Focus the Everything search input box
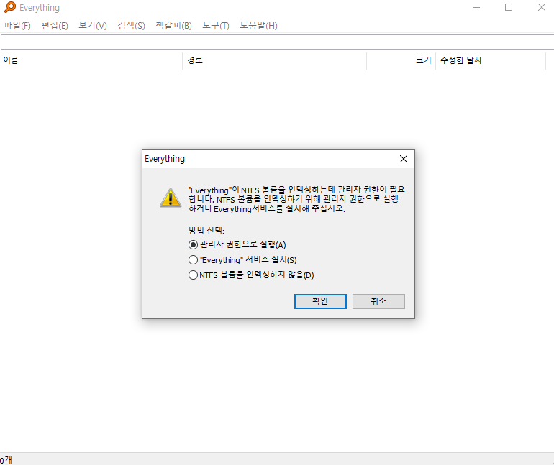The image size is (554, 465). [x=277, y=42]
